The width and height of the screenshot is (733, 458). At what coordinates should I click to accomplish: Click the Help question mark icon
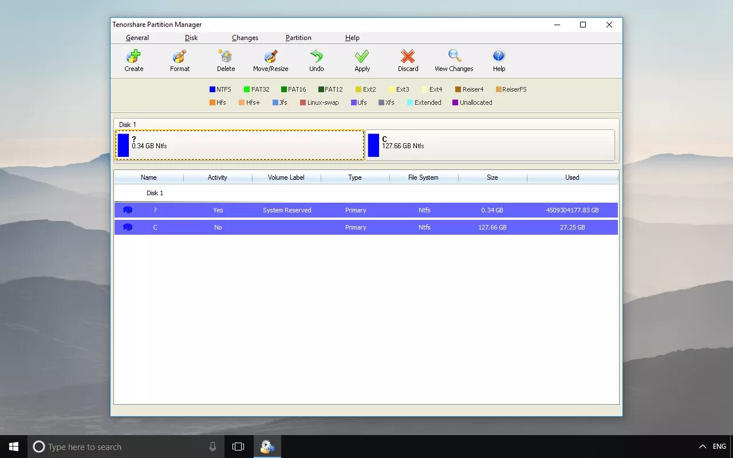[x=499, y=56]
